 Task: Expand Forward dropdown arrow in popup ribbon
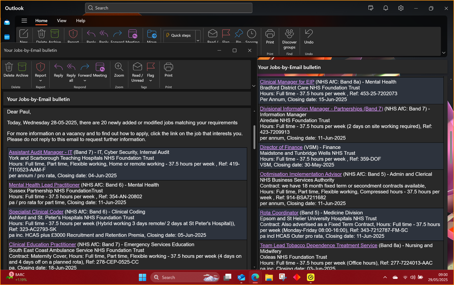85,80
